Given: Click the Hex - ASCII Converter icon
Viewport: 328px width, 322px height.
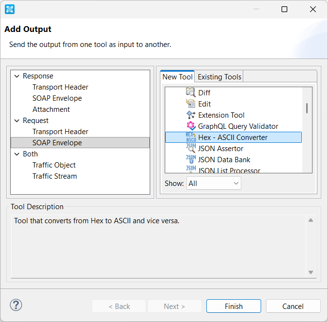Looking at the screenshot, I should (190, 137).
